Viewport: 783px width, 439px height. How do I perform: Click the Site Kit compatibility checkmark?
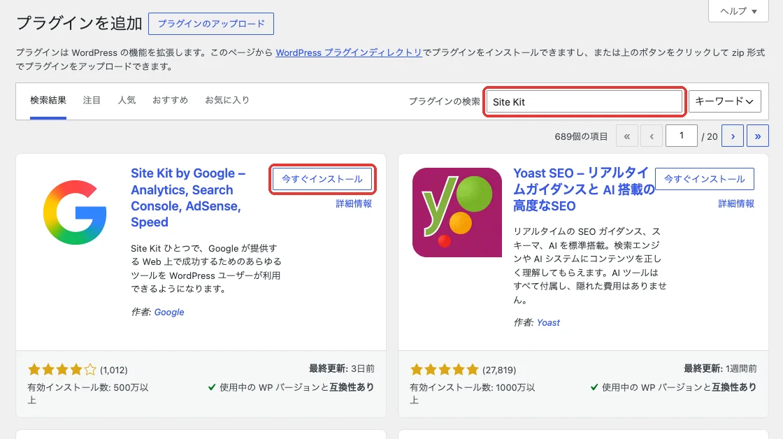coord(212,387)
